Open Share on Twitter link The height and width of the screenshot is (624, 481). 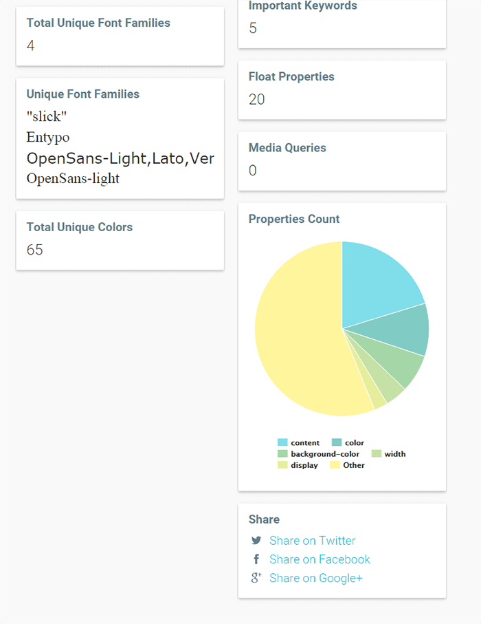point(312,541)
